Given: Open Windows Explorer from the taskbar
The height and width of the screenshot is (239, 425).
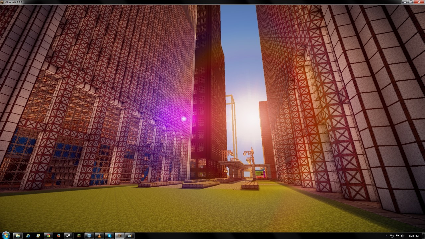Looking at the screenshot, I should coord(19,236).
